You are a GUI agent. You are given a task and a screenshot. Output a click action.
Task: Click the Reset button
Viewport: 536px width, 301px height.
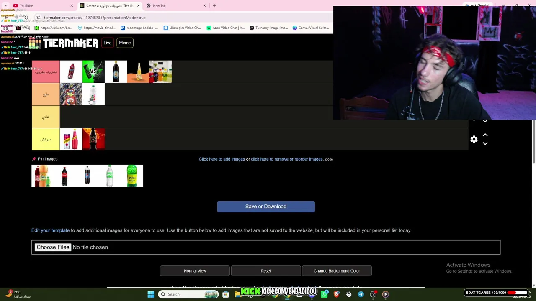(x=266, y=271)
